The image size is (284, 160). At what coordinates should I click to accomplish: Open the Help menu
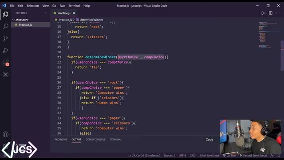coord(87,6)
